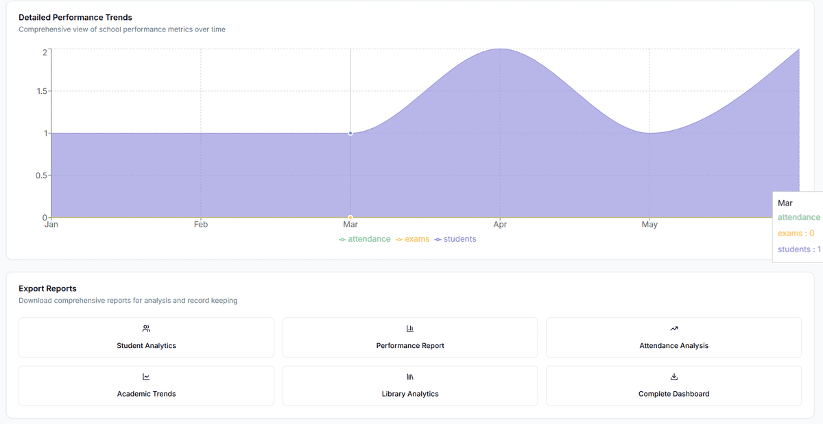
Task: Download the Performance Report
Action: click(x=409, y=337)
